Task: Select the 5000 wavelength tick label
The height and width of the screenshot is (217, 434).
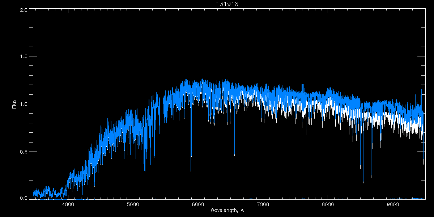Action: click(133, 204)
